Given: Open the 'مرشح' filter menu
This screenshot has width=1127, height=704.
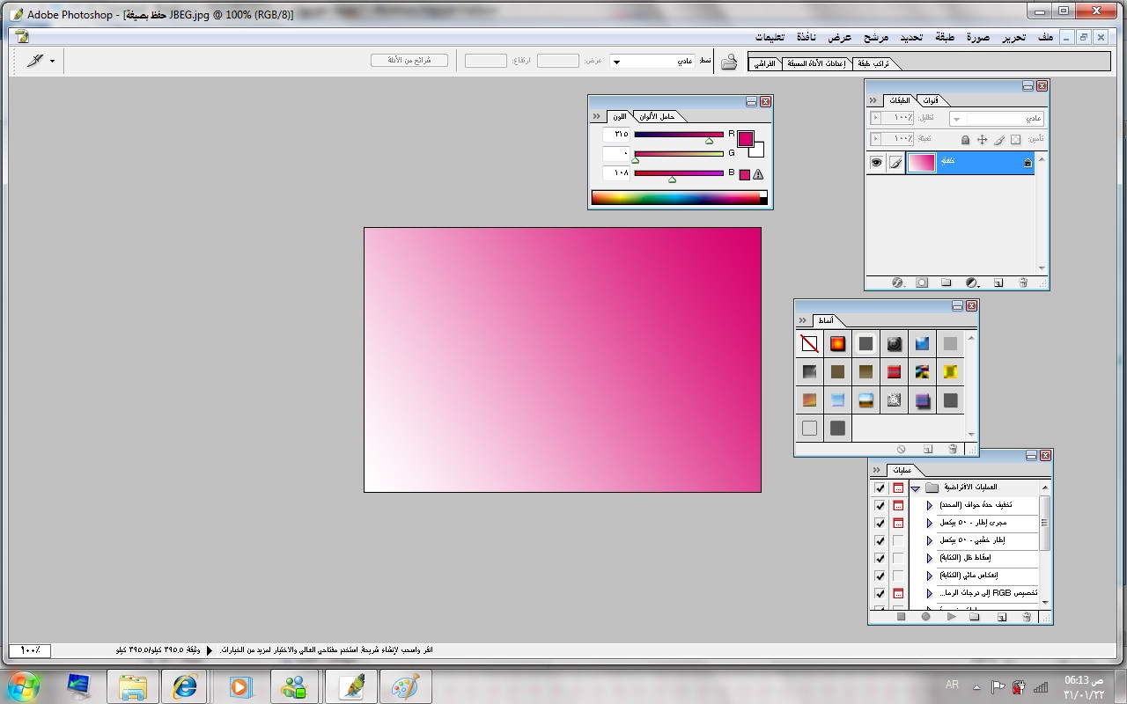Looking at the screenshot, I should tap(875, 37).
